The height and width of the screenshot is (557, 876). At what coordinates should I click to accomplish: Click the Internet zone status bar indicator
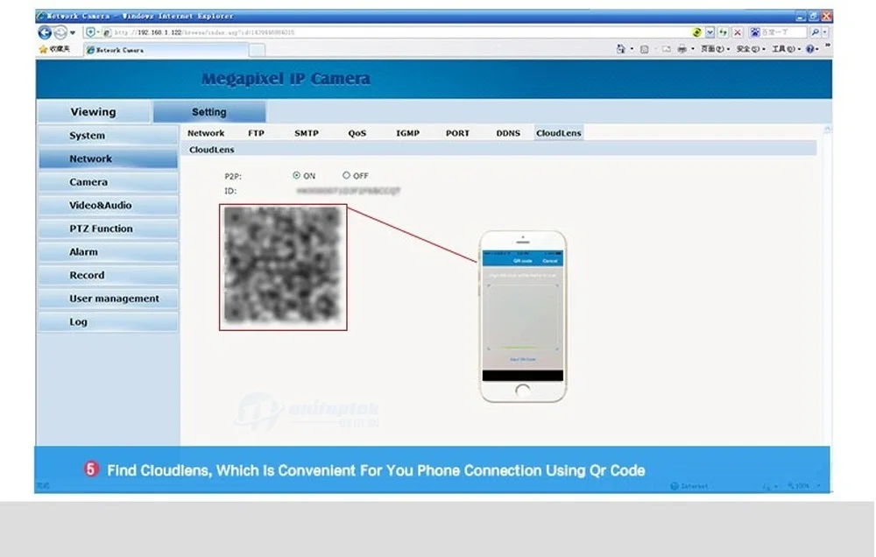tap(689, 486)
